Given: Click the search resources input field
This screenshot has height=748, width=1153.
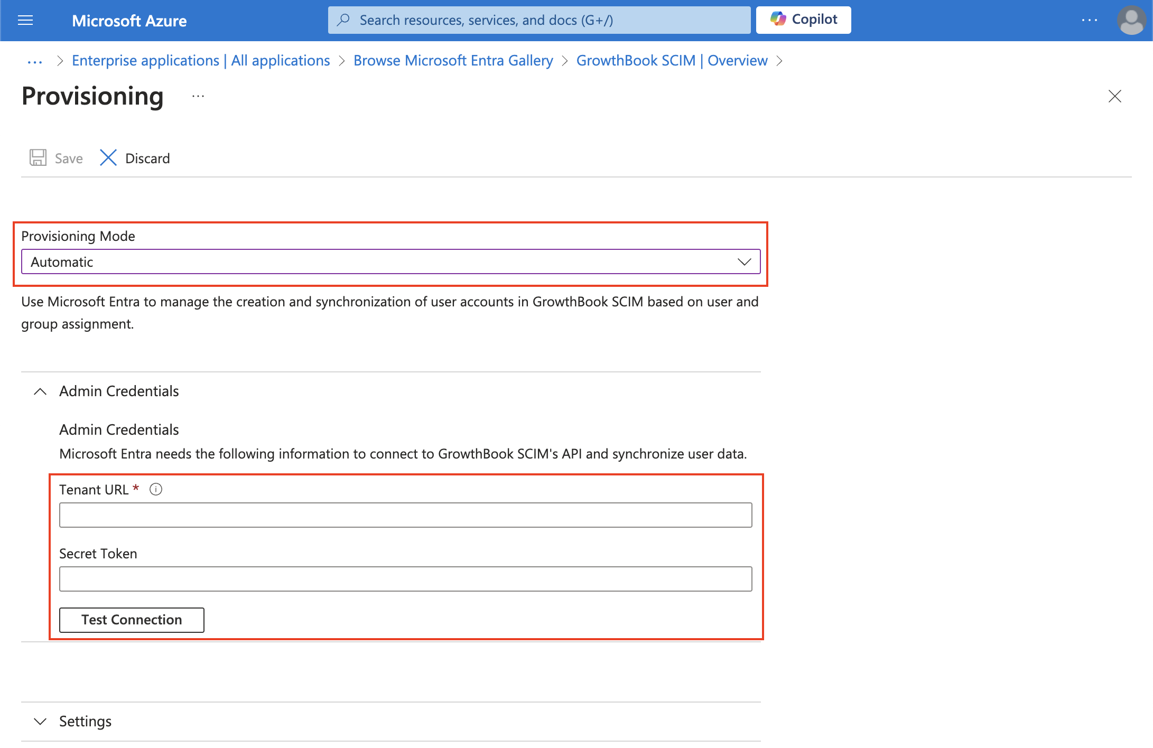Looking at the screenshot, I should point(539,20).
